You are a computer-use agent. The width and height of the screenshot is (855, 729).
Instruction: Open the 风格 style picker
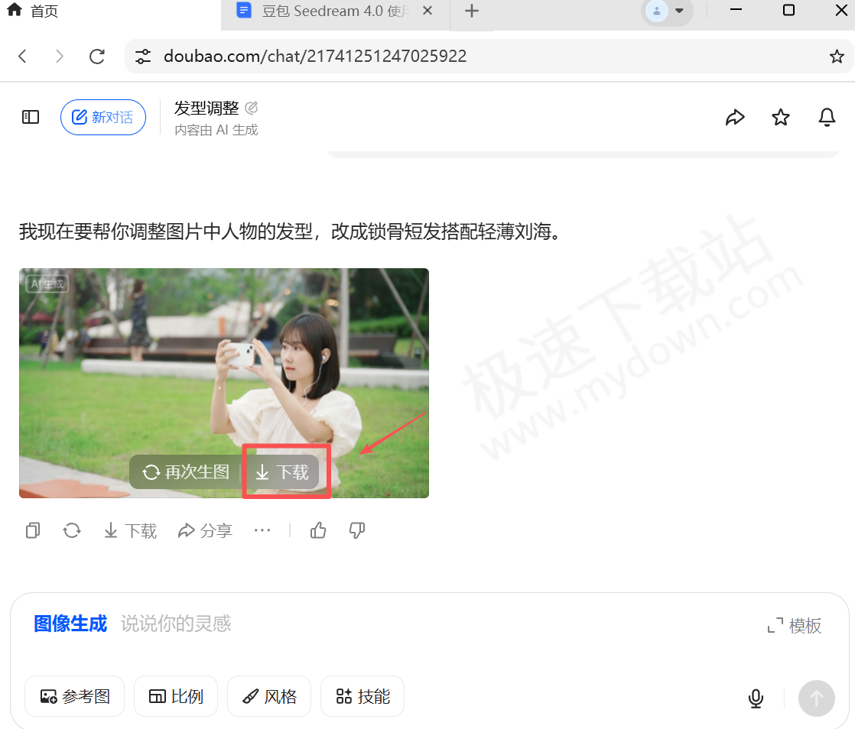coord(269,696)
